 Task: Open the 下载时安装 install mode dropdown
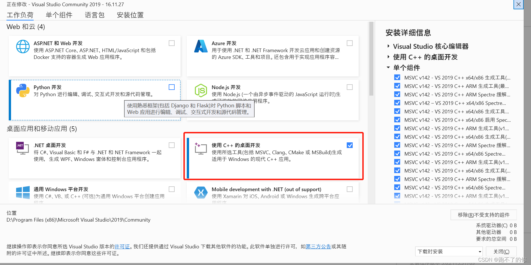point(449,251)
